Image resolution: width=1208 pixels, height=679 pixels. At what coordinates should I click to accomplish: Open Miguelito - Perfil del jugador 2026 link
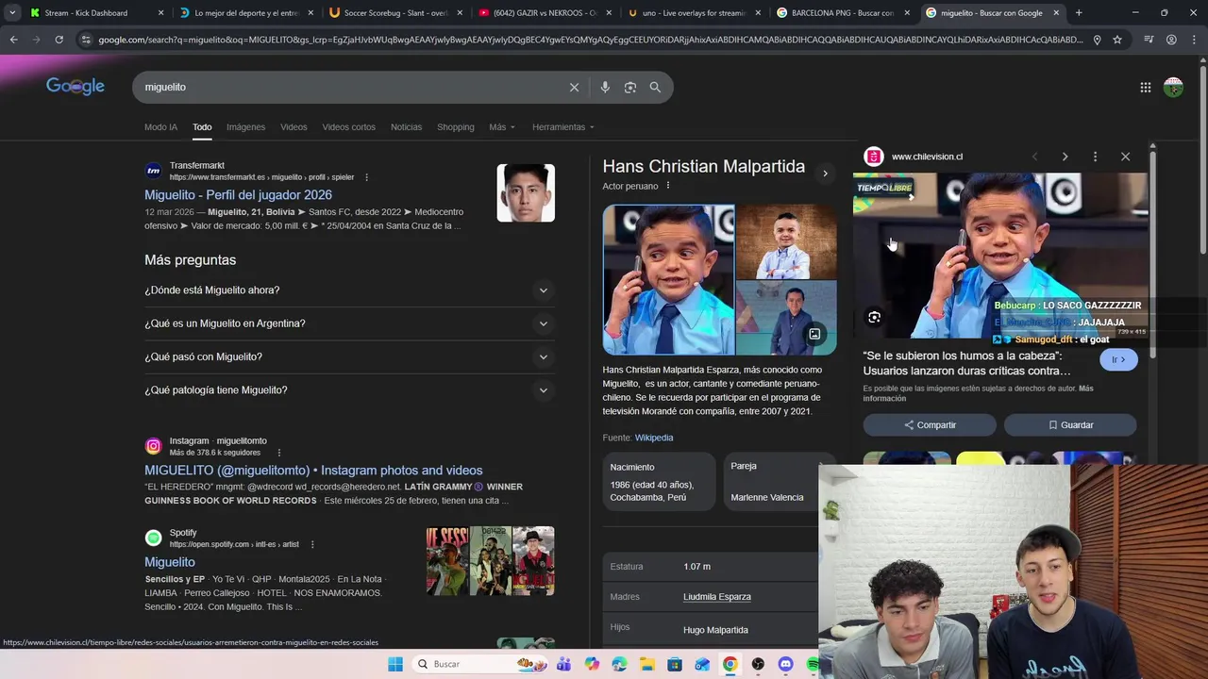[238, 195]
